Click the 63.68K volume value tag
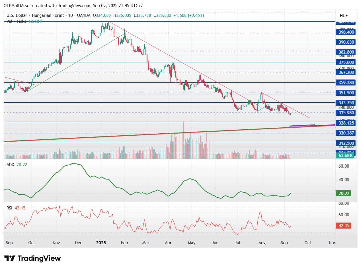The width and height of the screenshot is (361, 269). [x=345, y=155]
